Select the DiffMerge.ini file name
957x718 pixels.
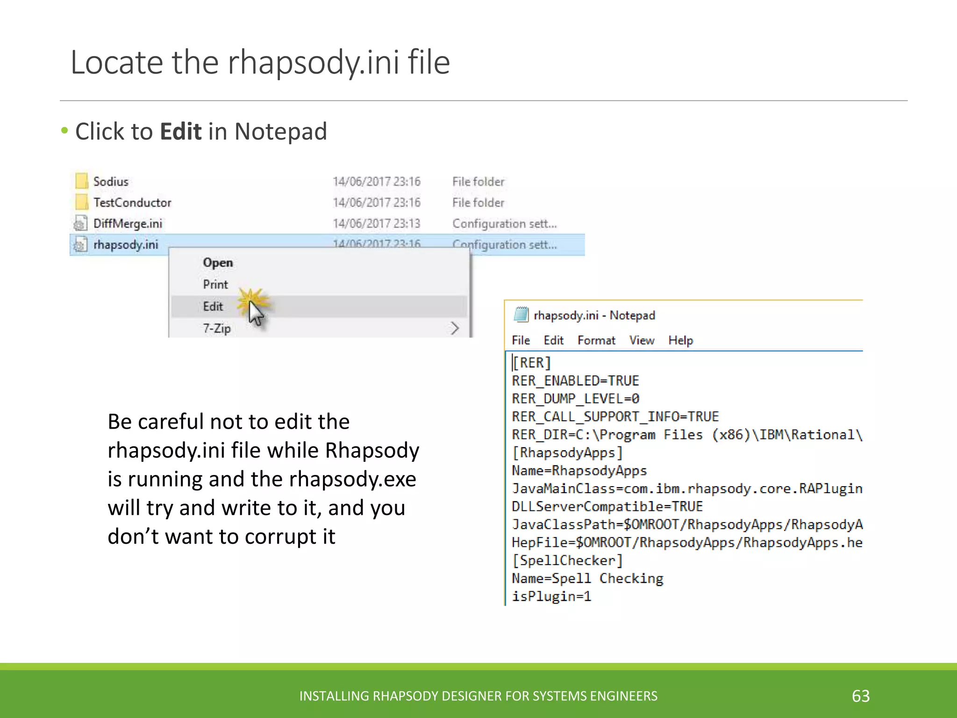[128, 223]
